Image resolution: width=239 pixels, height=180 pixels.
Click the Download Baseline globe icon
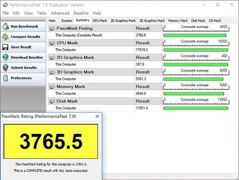pos(6,57)
